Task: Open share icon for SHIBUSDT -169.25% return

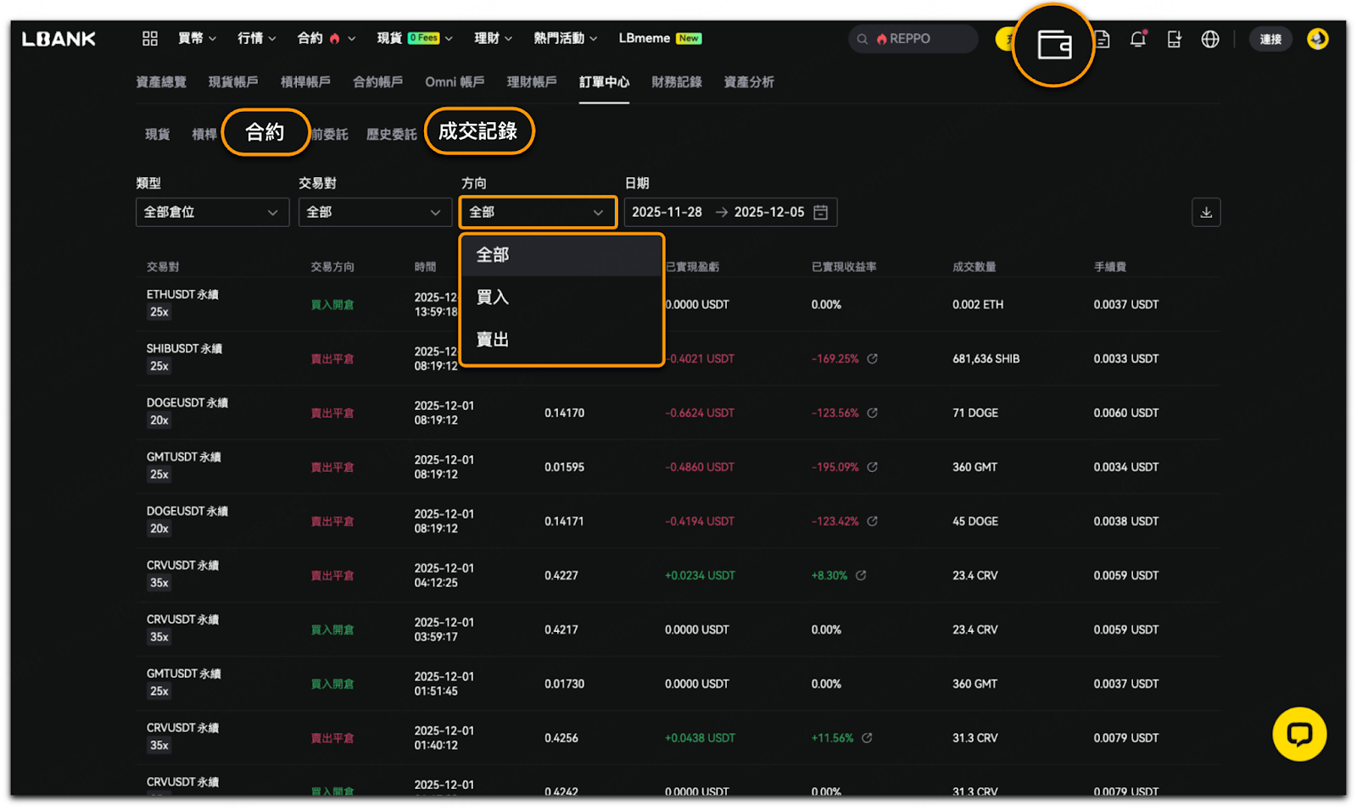Action: [x=872, y=358]
